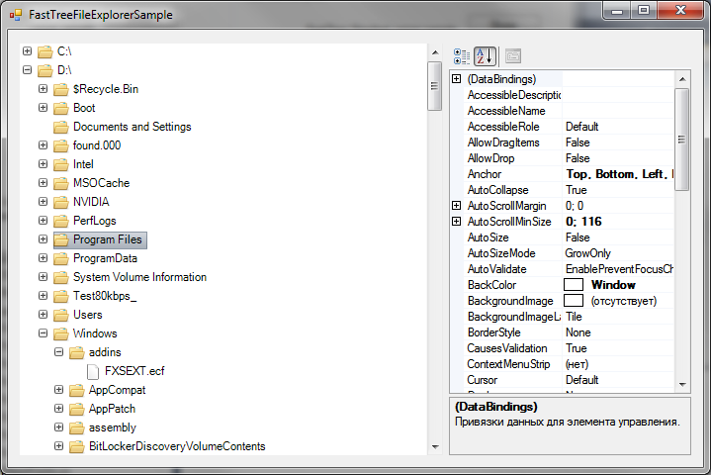
Task: Click the tree view scroll down arrow
Action: (435, 447)
